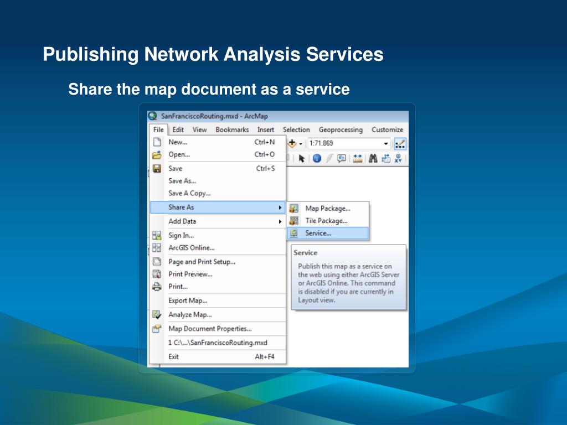This screenshot has width=567, height=425.
Task: Click the Add Data toolbar icon
Action: [x=292, y=143]
